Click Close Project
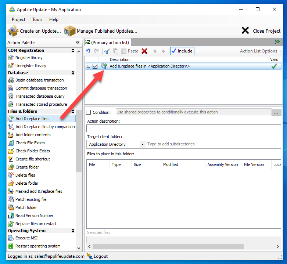The height and width of the screenshot is (264, 287). (261, 31)
